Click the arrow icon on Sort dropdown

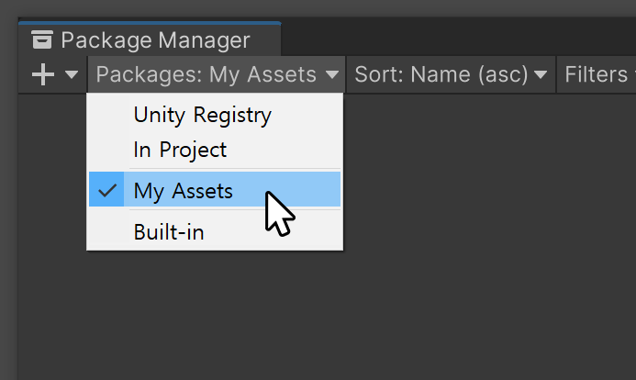tap(541, 75)
